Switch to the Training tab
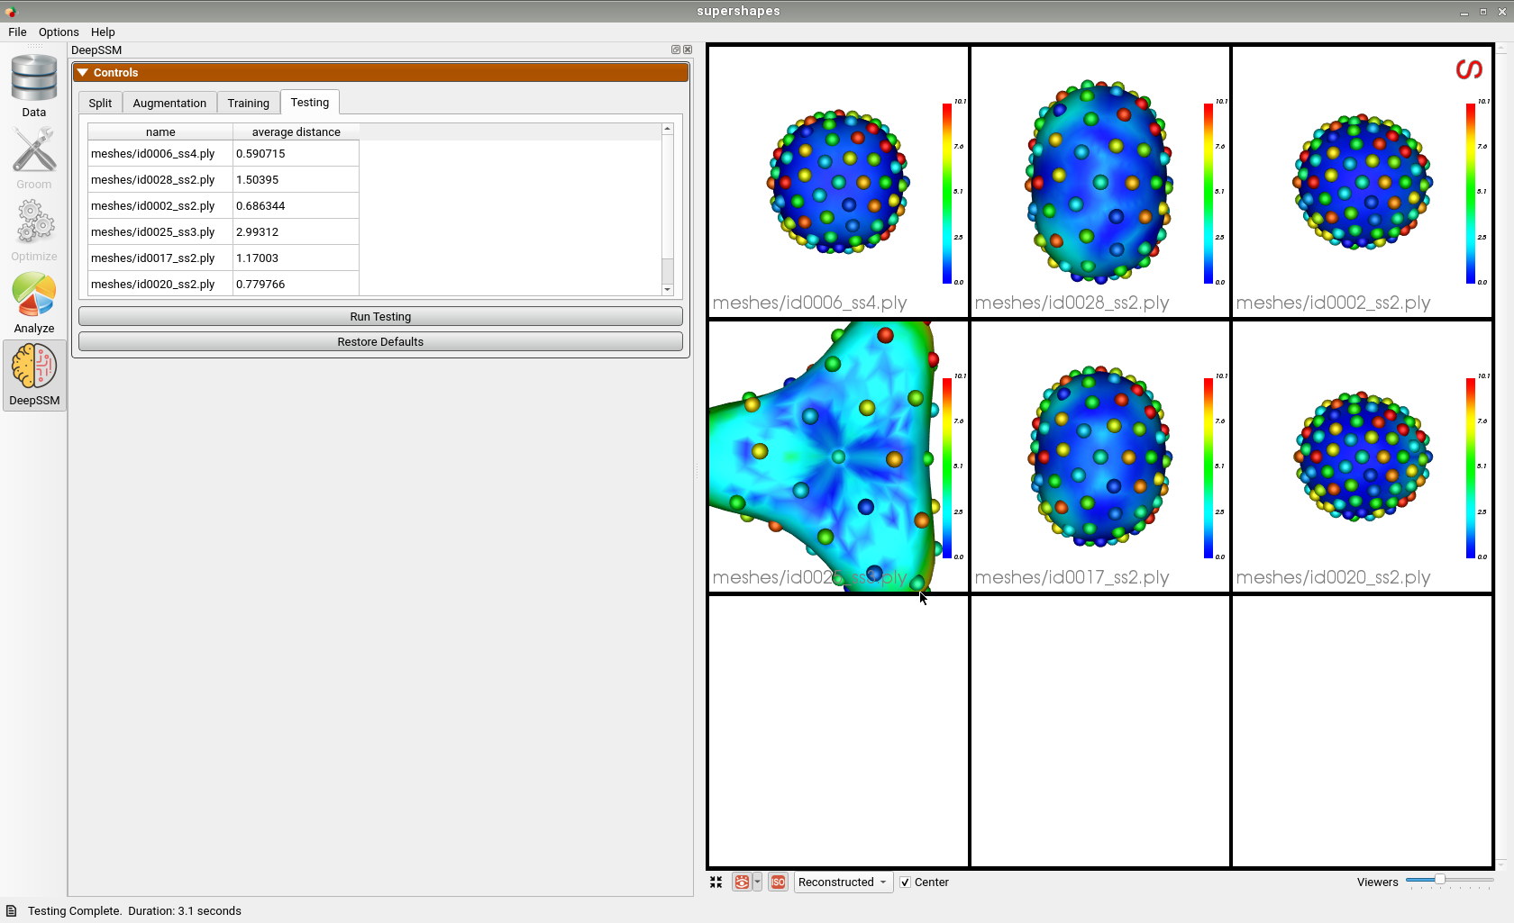The width and height of the screenshot is (1514, 923). 249,103
